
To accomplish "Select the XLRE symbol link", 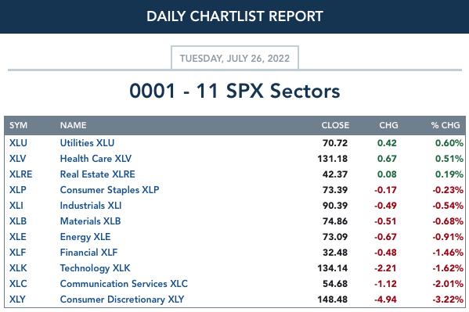I will pos(20,174).
